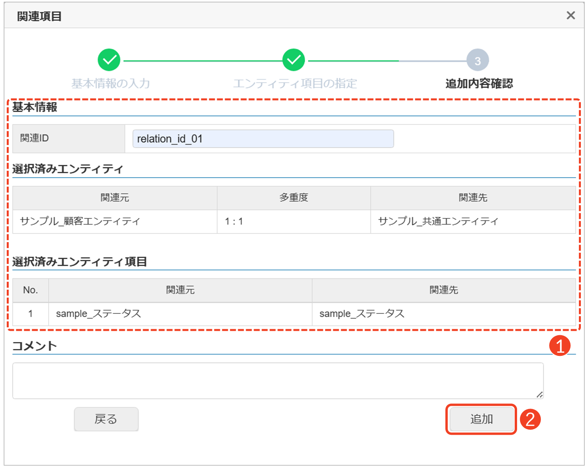Click the 関連先 header in entity table

coord(473,198)
